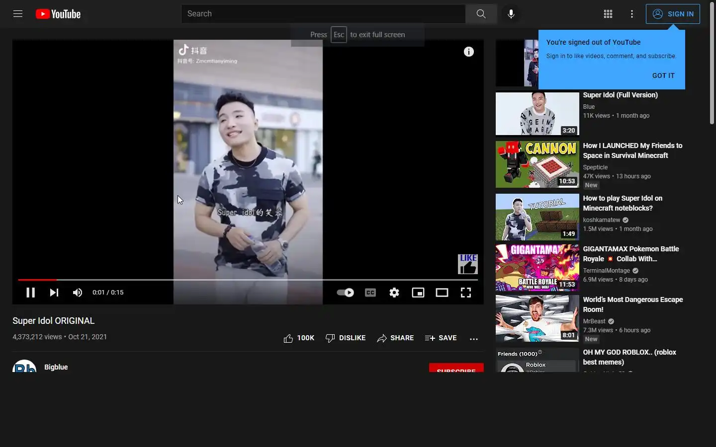Screen dimensions: 716x447
Task: Open the GIGANTAMAX Pokemon Battle Royale thumbnail
Action: 537,268
